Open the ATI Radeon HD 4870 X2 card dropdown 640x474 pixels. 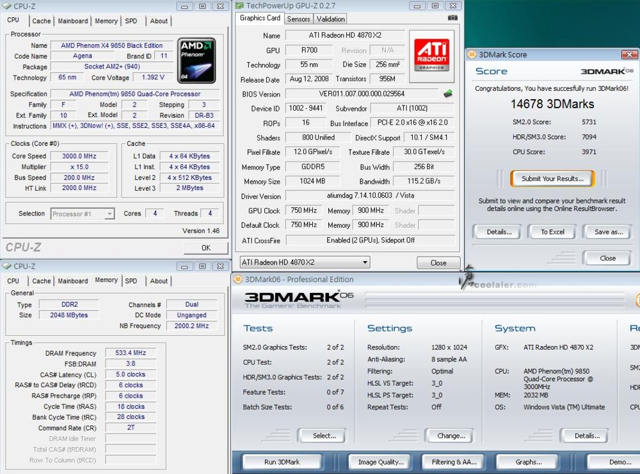pyautogui.click(x=305, y=262)
